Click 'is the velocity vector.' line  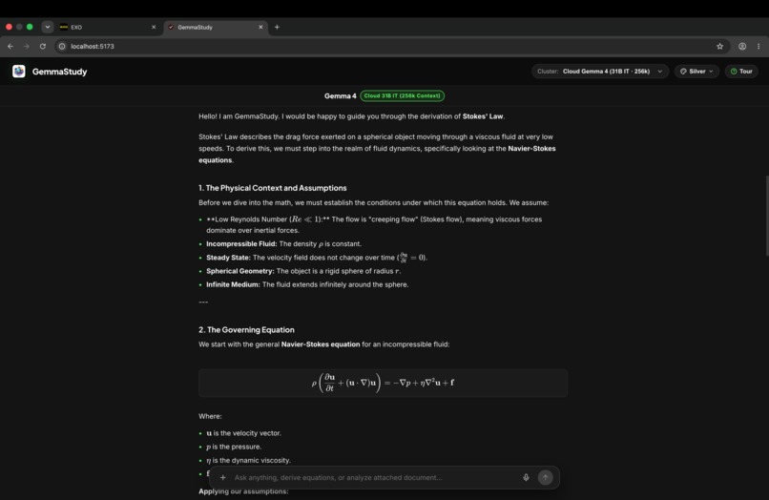tap(243, 433)
